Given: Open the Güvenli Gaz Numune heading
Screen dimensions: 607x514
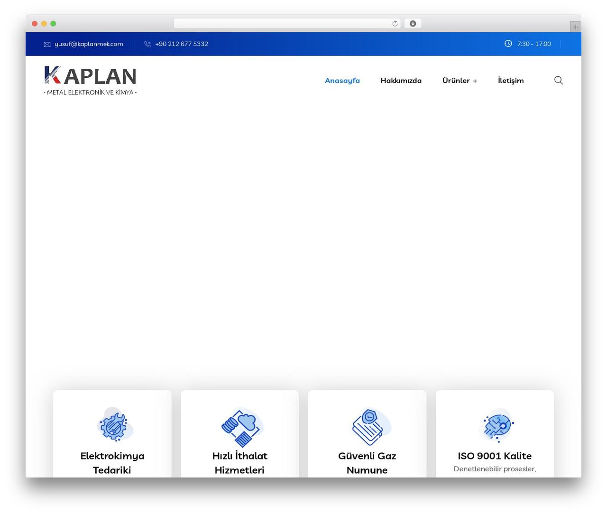Looking at the screenshot, I should tap(367, 463).
